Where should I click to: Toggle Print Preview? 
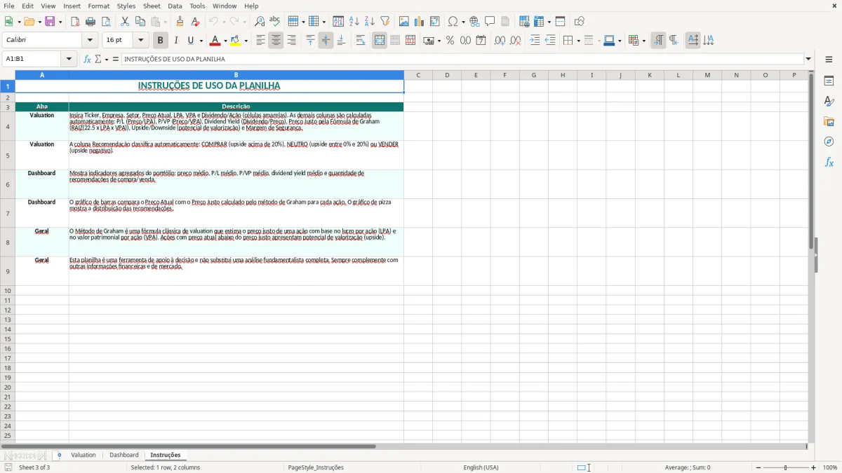(106, 22)
